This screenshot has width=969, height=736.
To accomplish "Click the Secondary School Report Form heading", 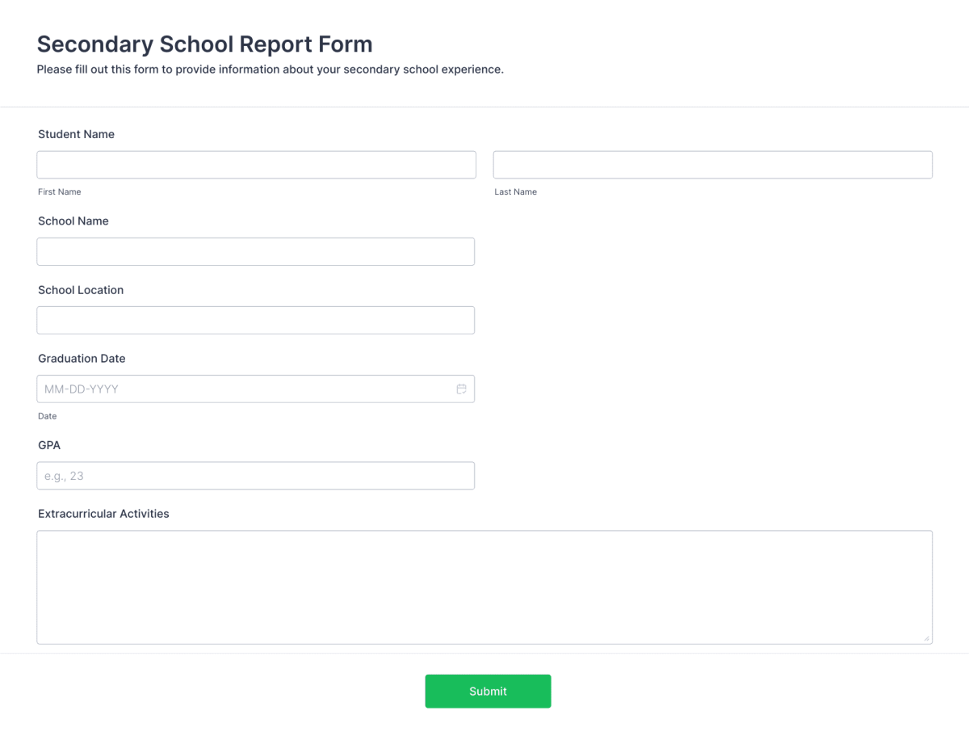I will click(x=204, y=44).
